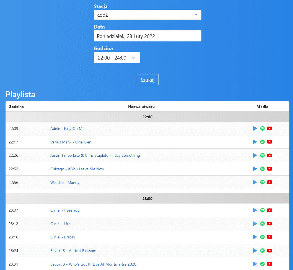Screen dimensions: 293x270
Task: Play O.n.e. - I See You preview
Action: pyautogui.click(x=255, y=210)
